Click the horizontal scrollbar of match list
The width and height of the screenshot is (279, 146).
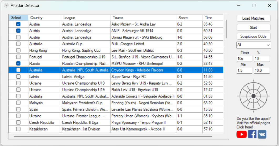pos(113,136)
